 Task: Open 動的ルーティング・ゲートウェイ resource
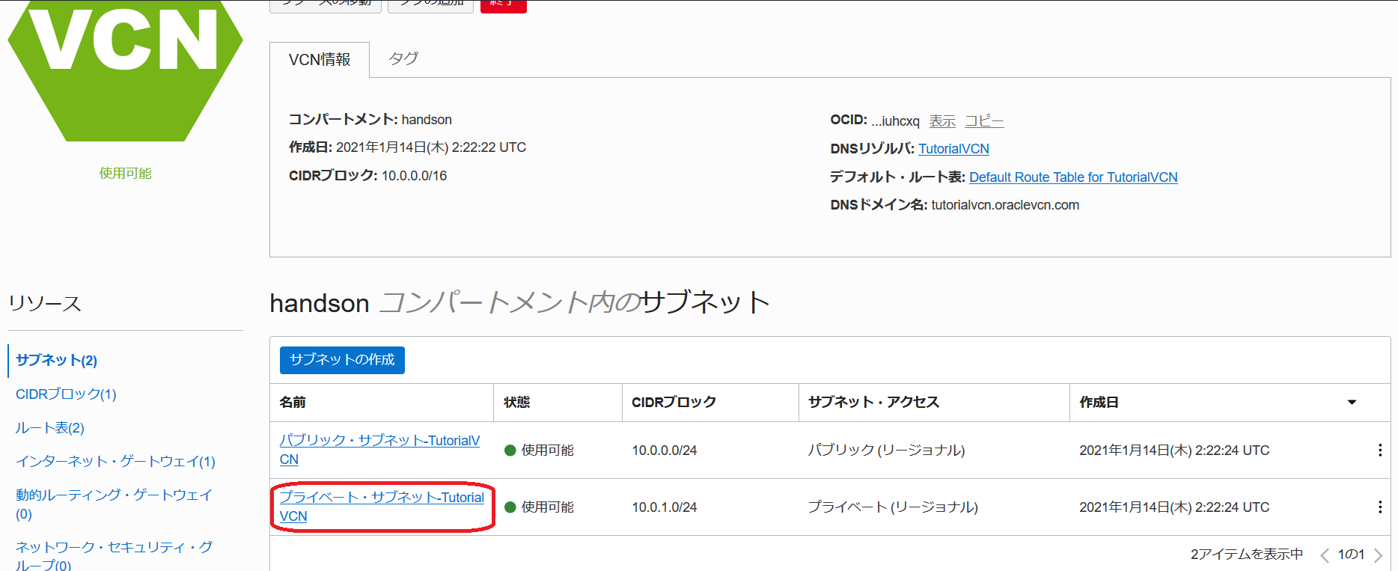114,495
